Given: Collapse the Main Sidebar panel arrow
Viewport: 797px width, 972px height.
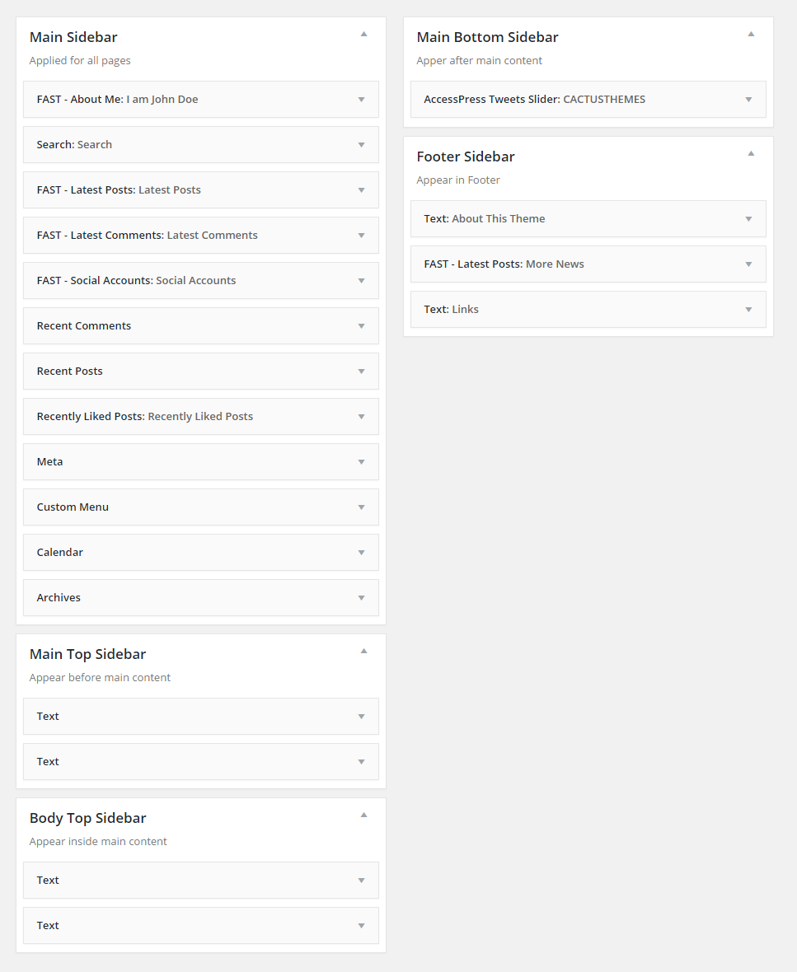Looking at the screenshot, I should point(363,35).
